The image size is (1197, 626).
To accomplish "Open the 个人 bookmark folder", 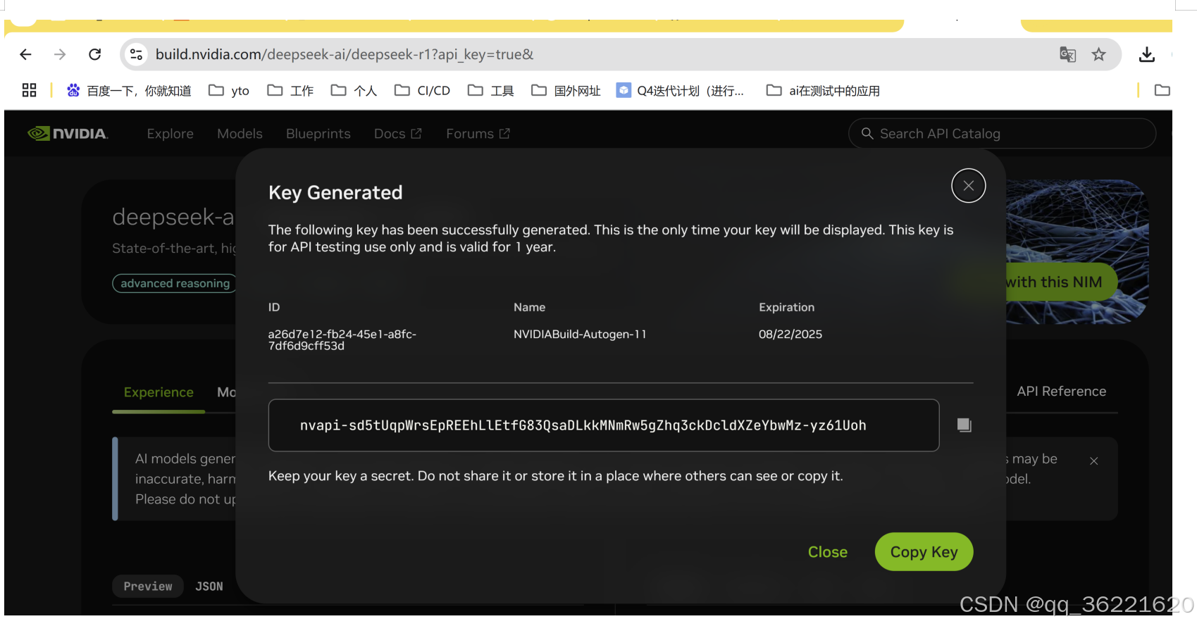I will tap(354, 91).
